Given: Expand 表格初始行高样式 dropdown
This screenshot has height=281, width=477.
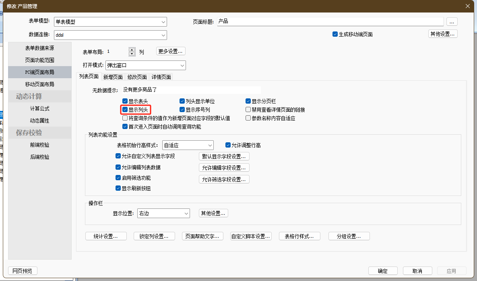Looking at the screenshot, I should [210, 145].
